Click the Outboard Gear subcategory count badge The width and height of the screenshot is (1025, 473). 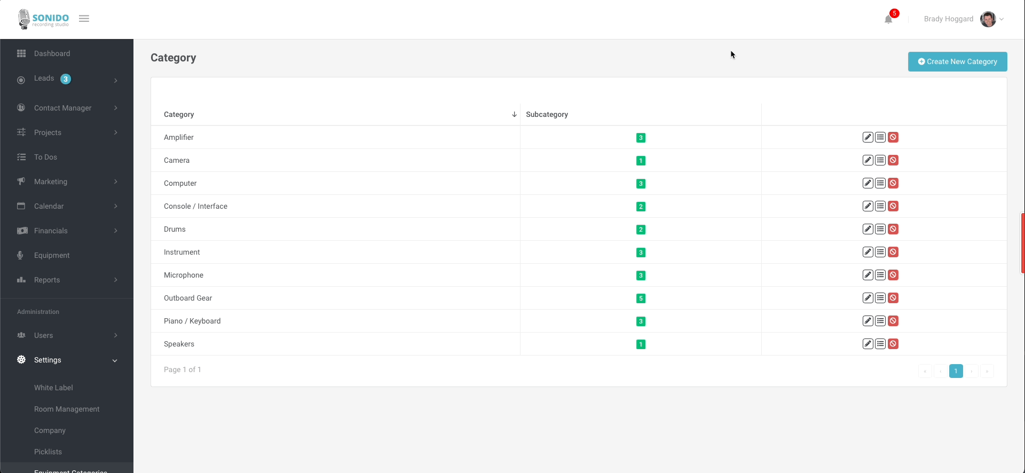(x=641, y=298)
